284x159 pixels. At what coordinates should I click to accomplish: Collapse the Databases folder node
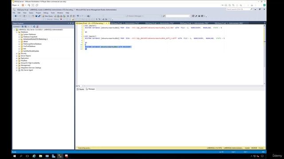(17, 32)
